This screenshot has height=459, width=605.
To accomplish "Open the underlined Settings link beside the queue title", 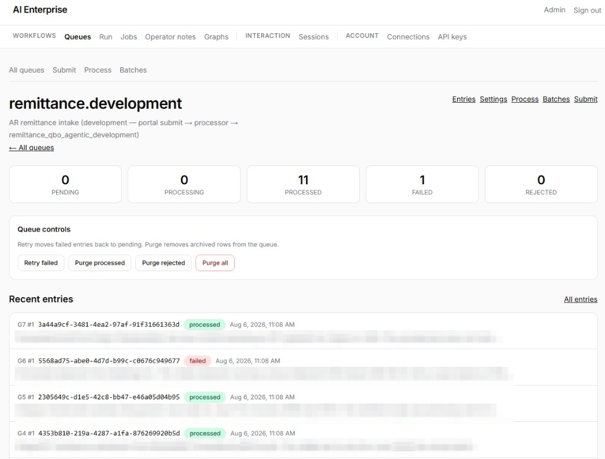I will click(493, 99).
